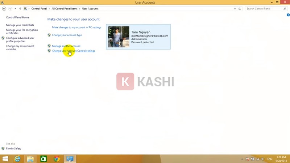Open Windows Store from taskbar
Image resolution: width=290 pixels, height=163 pixels.
43,159
